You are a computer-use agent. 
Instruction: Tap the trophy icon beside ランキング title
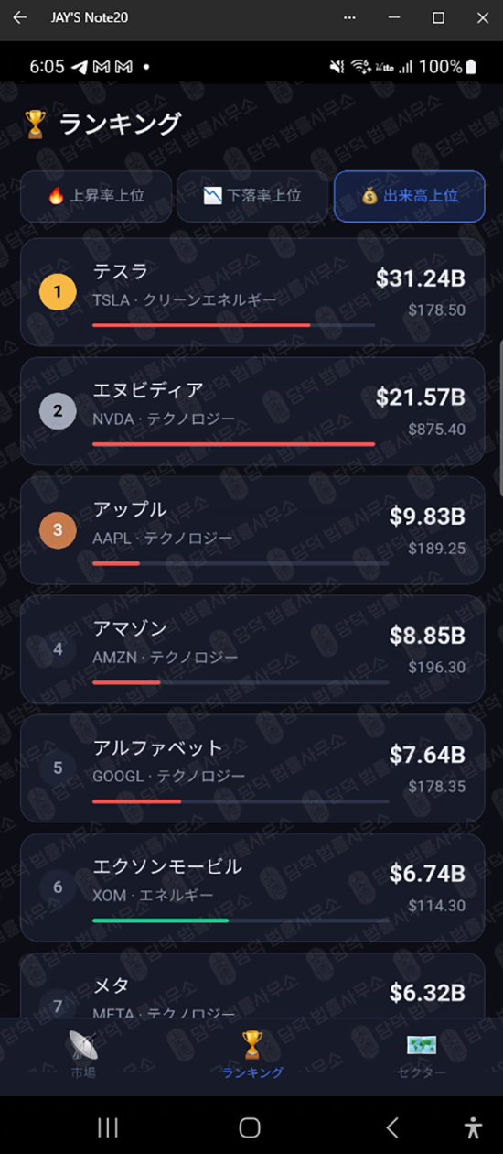pyautogui.click(x=36, y=124)
